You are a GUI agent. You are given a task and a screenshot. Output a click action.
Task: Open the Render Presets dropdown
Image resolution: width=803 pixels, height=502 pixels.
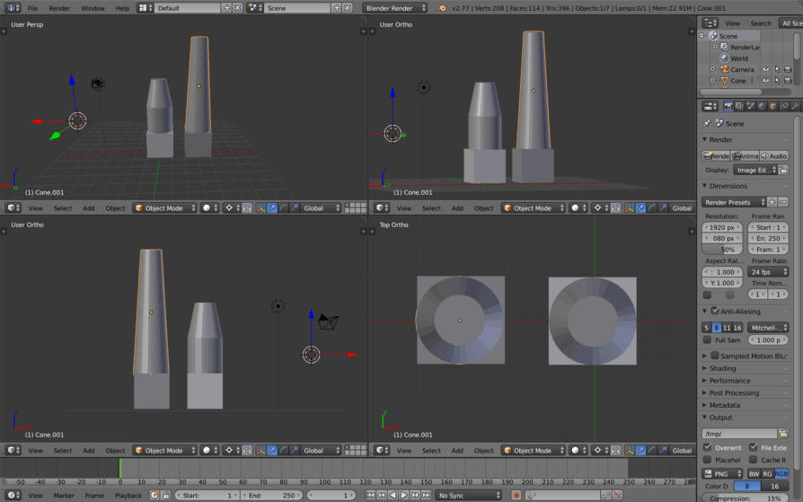[x=734, y=202]
